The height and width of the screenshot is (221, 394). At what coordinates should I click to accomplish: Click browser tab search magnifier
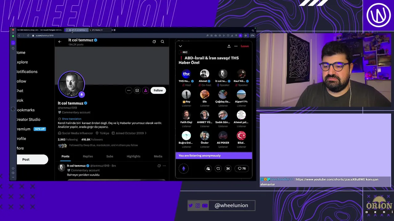click(253, 30)
